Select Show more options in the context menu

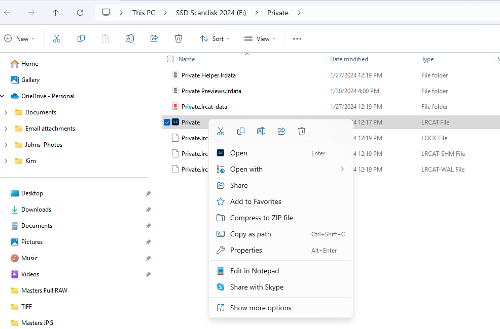point(260,307)
